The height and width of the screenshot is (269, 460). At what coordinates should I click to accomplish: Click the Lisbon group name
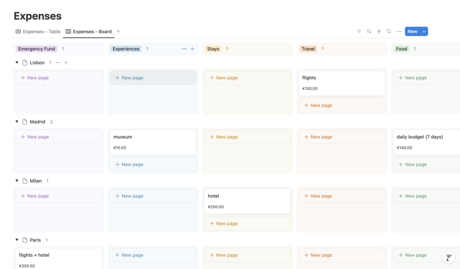37,63
